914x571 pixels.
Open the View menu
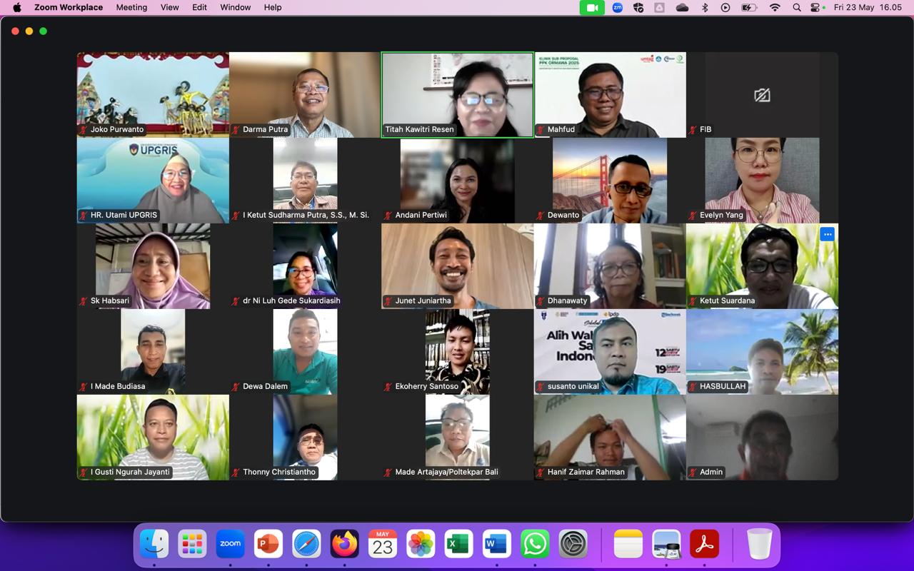170,7
